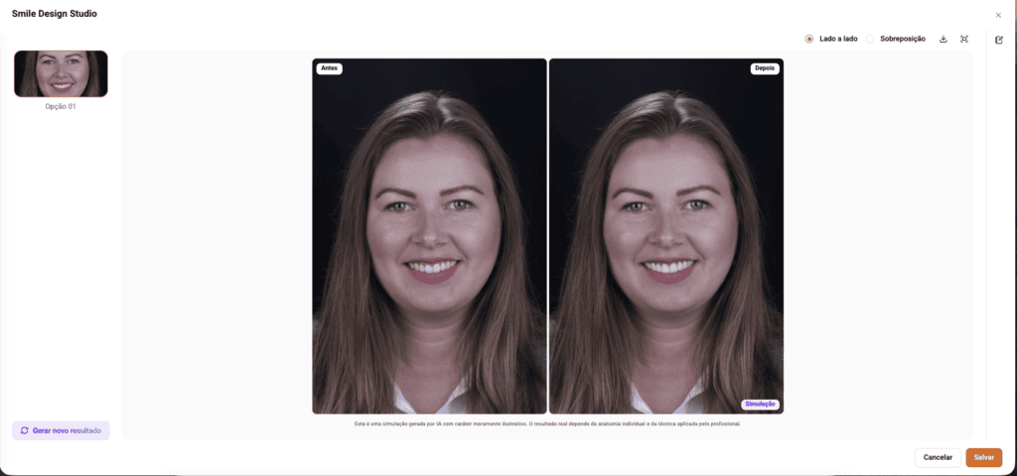Click the "Antes" label on the left photo
Screen dimensions: 1017x476
[330, 68]
